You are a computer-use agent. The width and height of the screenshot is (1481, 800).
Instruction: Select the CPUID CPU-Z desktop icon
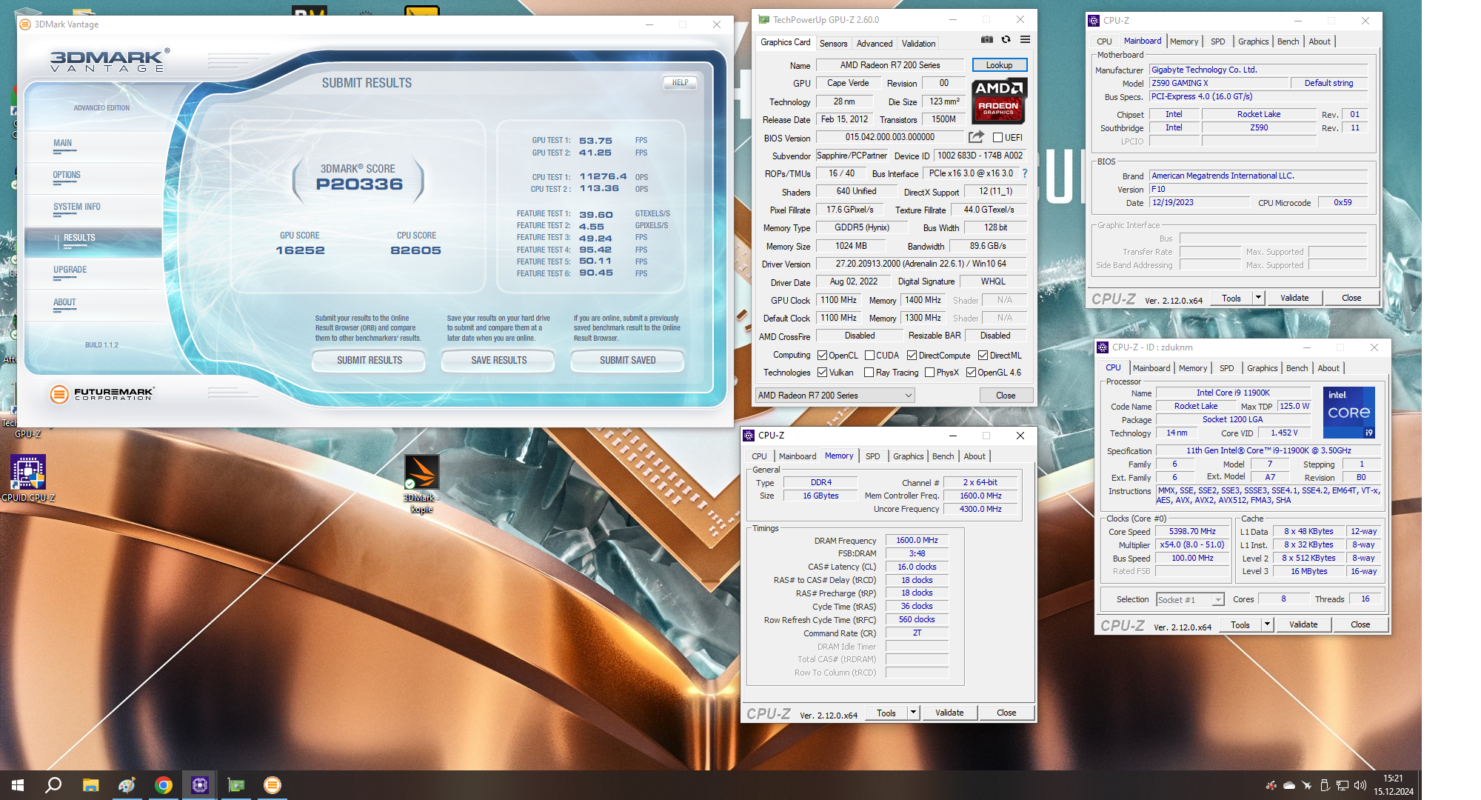point(28,479)
